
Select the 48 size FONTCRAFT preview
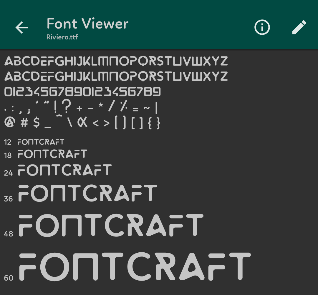point(111,225)
